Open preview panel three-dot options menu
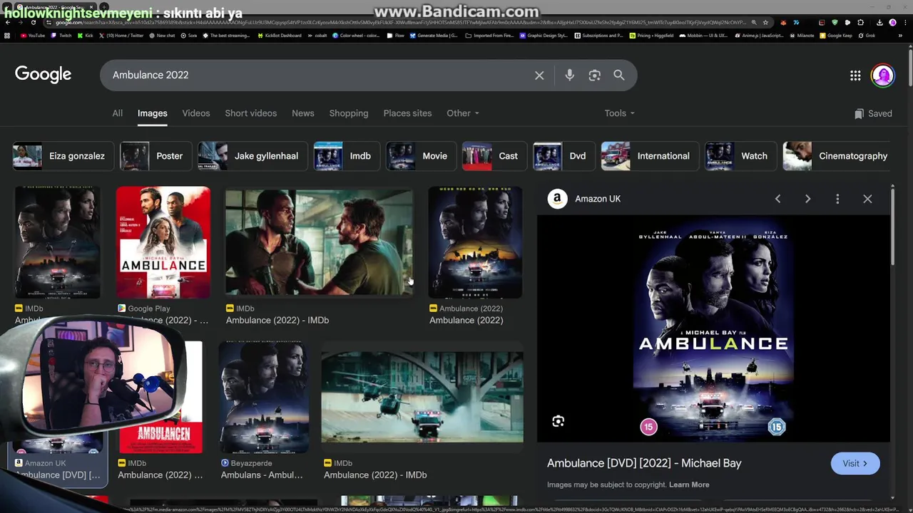Screen dimensions: 913x513 (837, 199)
